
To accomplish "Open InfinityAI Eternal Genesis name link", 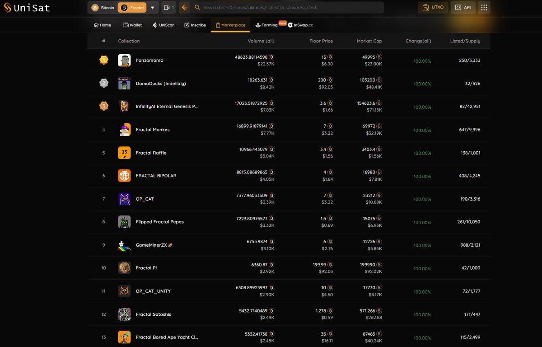I will [x=167, y=107].
